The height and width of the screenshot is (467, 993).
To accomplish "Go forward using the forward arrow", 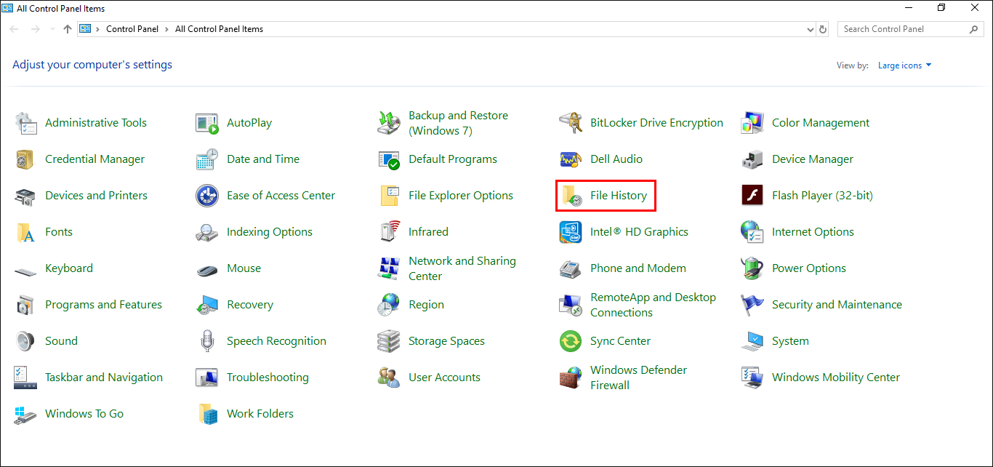I will [x=35, y=29].
